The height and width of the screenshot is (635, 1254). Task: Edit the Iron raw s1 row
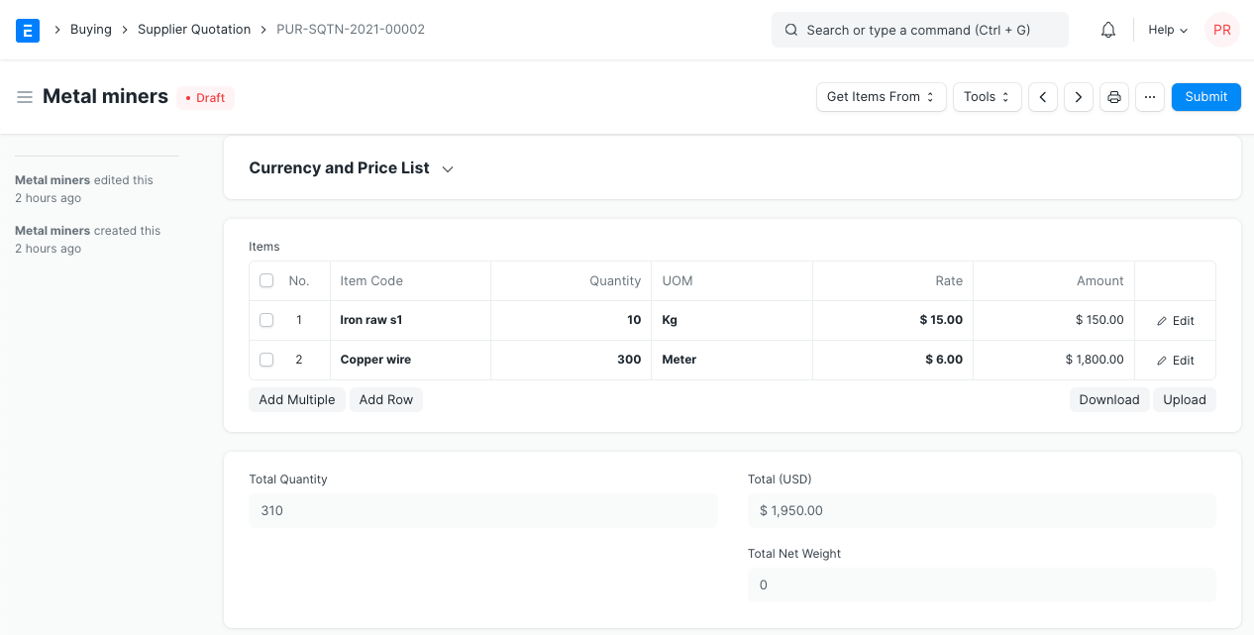pos(1175,321)
